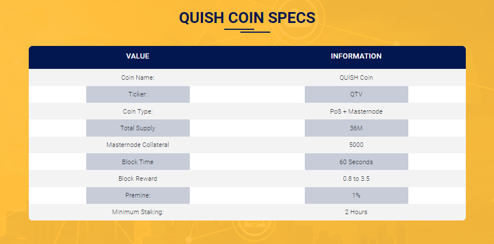Viewport: 494px width, 244px height.
Task: Select the Total Supply label cell
Action: (138, 128)
